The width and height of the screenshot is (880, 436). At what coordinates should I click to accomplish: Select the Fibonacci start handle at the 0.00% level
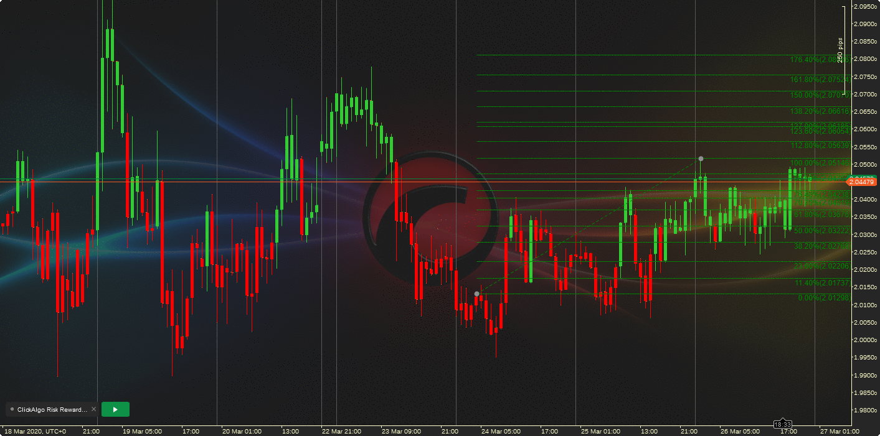click(477, 294)
